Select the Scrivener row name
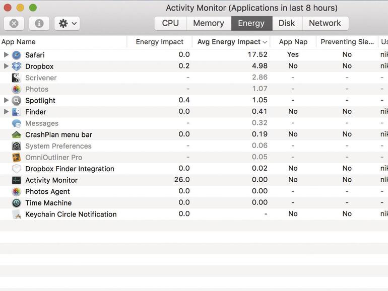This screenshot has height=291, width=388. tap(41, 78)
